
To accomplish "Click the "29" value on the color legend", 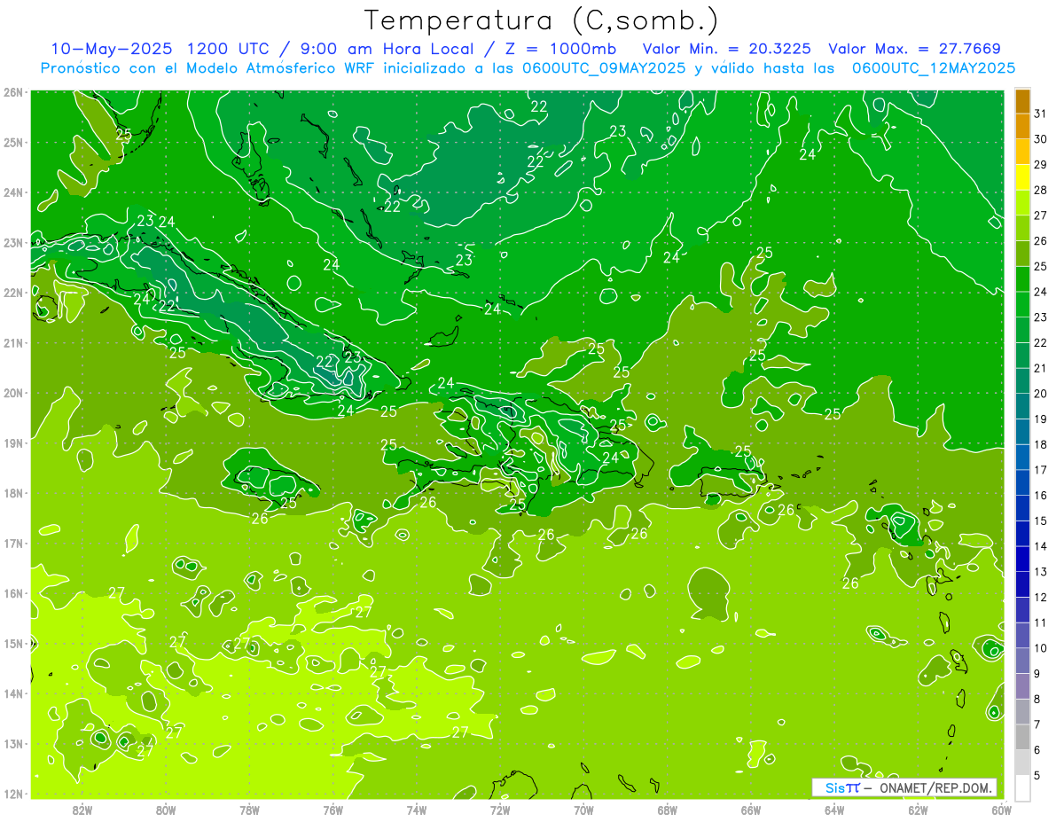I will (1040, 165).
